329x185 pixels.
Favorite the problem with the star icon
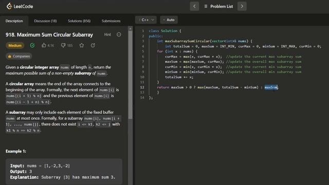[x=82, y=45]
